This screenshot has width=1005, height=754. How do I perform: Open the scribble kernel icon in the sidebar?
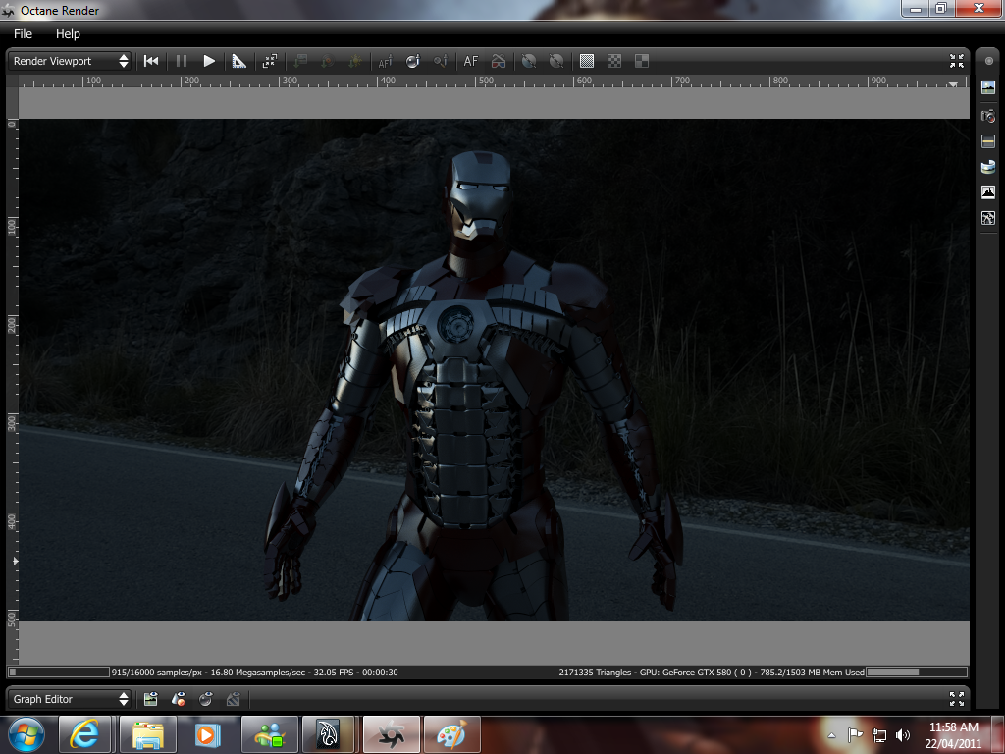tap(988, 218)
